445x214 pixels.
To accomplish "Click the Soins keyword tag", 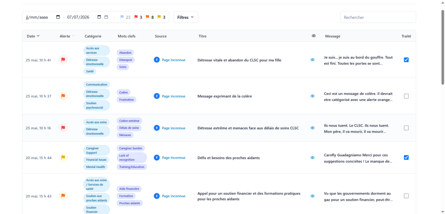I will [x=123, y=67].
